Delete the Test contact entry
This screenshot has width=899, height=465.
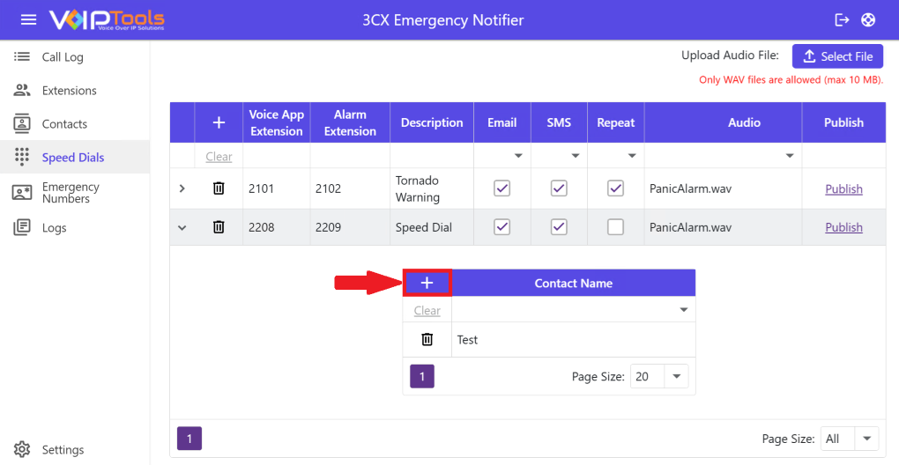coord(427,339)
